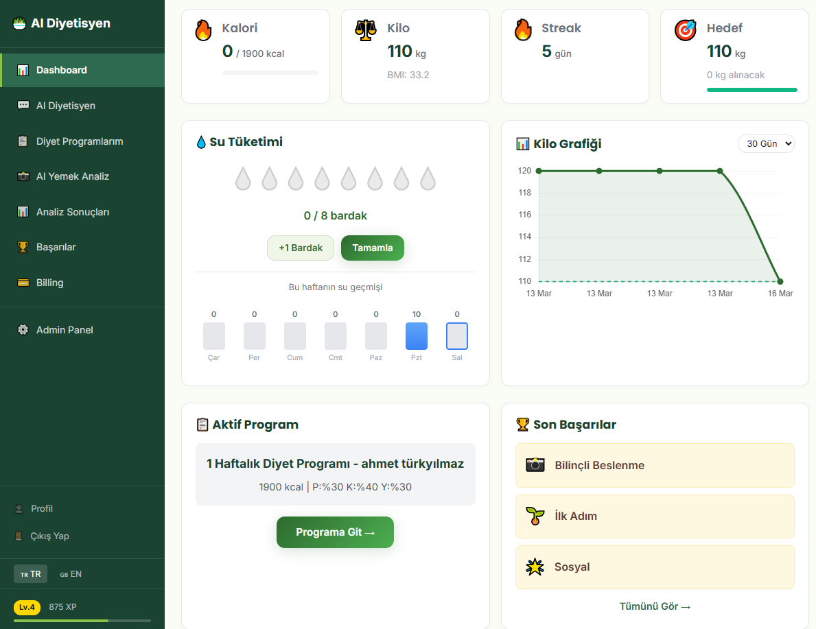Click the Çıkış Yap door icon

pos(19,536)
